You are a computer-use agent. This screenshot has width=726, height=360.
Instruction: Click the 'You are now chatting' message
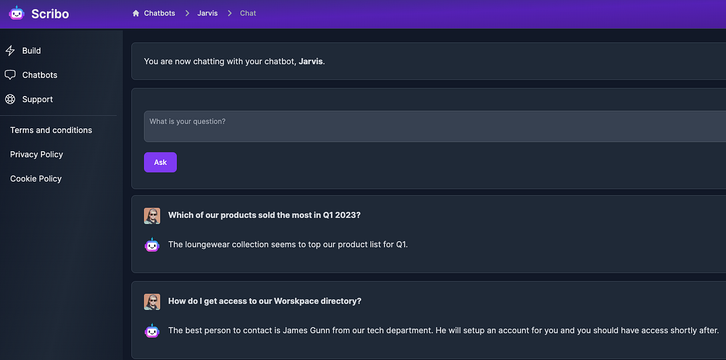tap(234, 61)
